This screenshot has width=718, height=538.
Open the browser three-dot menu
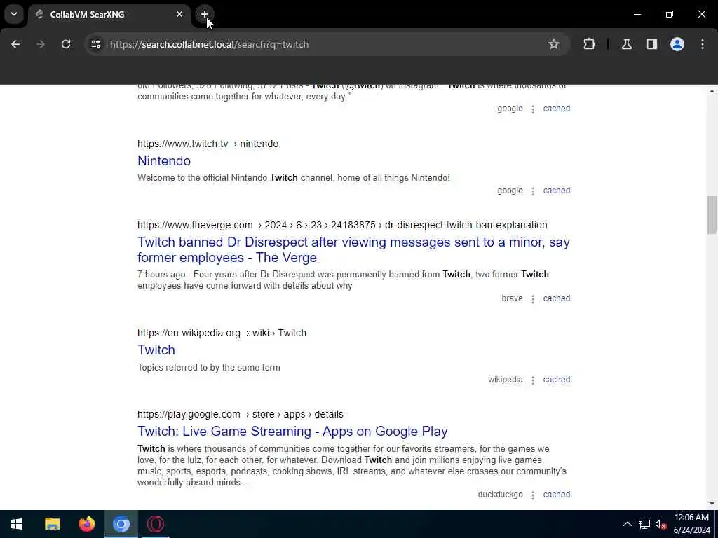(x=703, y=44)
